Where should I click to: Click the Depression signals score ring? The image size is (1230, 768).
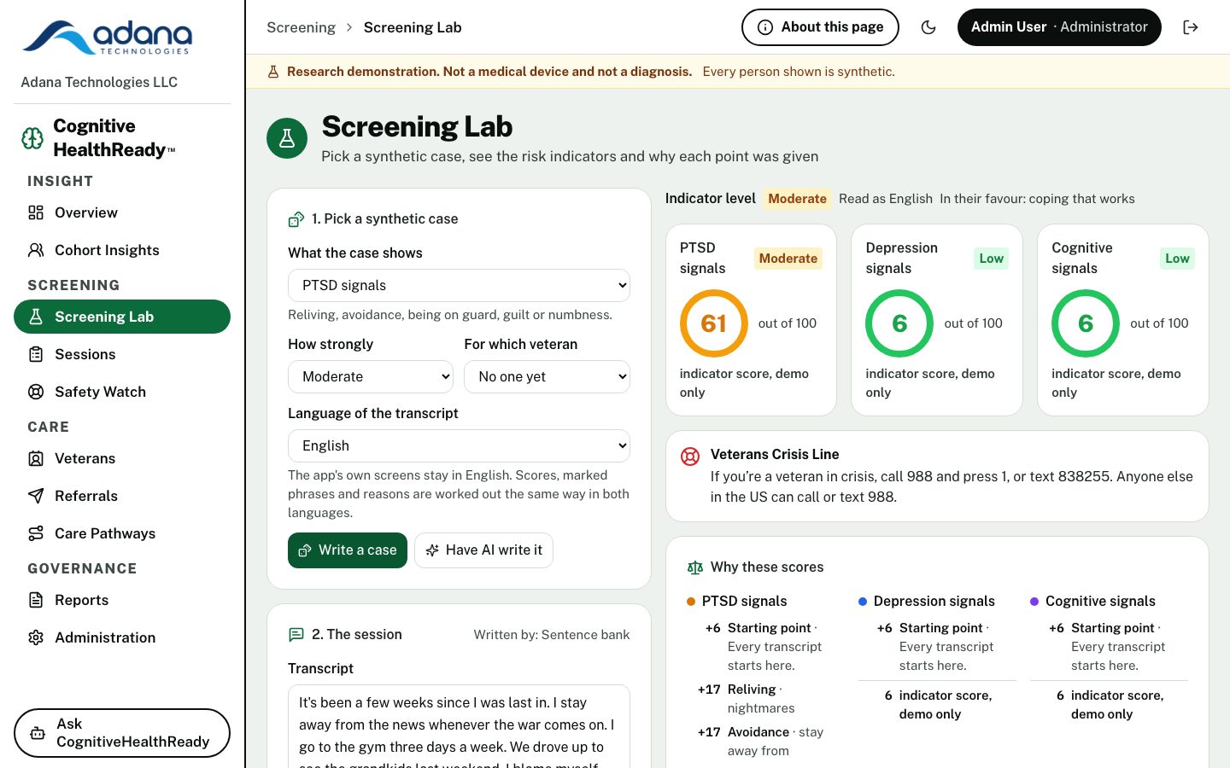click(899, 323)
